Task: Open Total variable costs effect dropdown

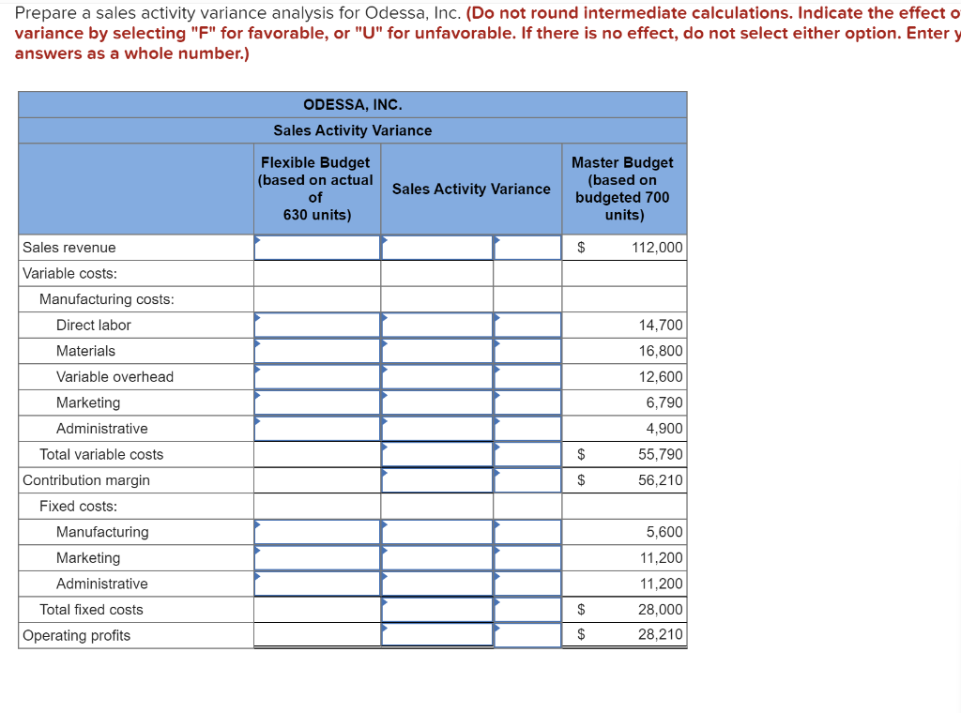Action: tap(527, 454)
